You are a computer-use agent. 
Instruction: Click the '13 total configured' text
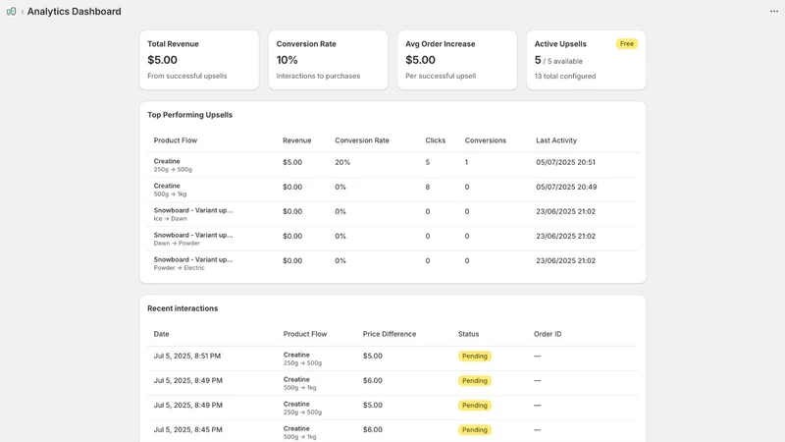pyautogui.click(x=565, y=77)
